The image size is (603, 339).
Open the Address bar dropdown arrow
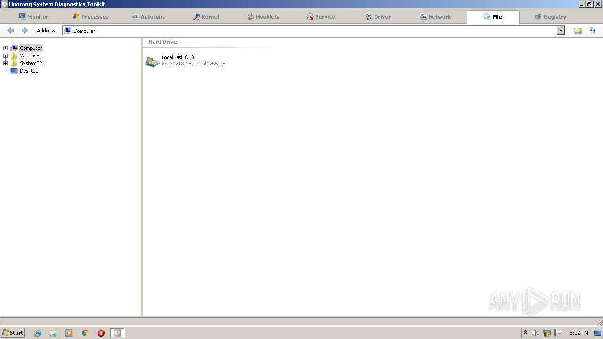(x=561, y=31)
